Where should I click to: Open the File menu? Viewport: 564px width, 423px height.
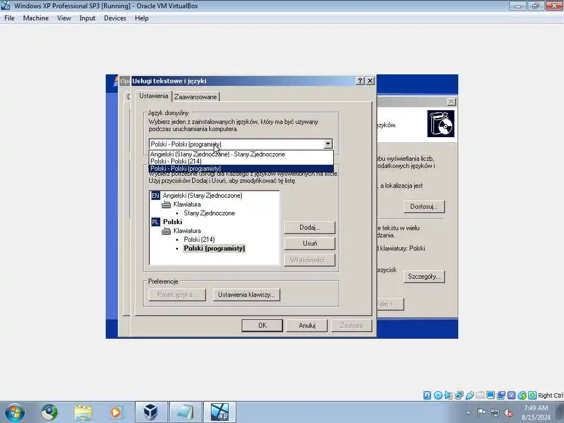point(9,18)
